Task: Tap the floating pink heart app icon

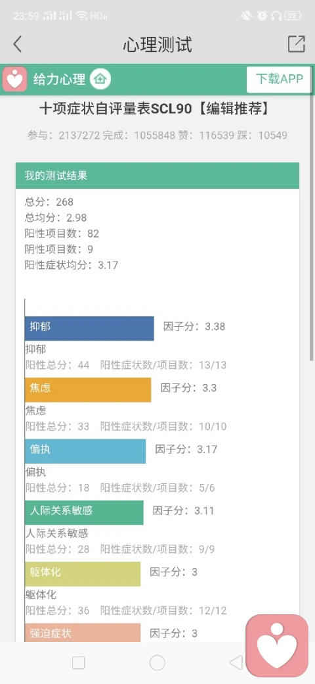Action: (277, 646)
